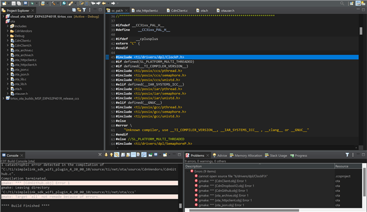
Task: Open the Memory Allocation tab
Action: click(x=246, y=155)
